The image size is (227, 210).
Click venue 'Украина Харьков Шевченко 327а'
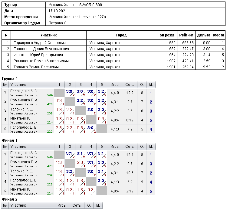pos(77,17)
